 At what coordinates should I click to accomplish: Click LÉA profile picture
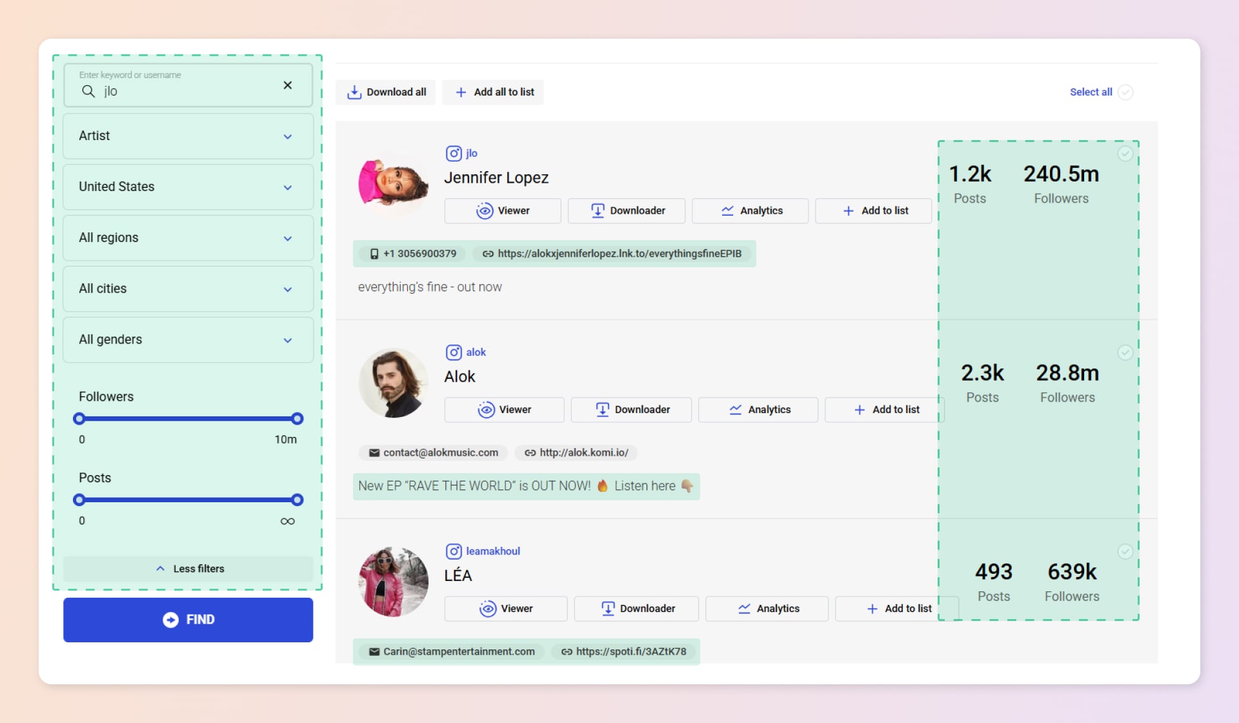point(394,582)
